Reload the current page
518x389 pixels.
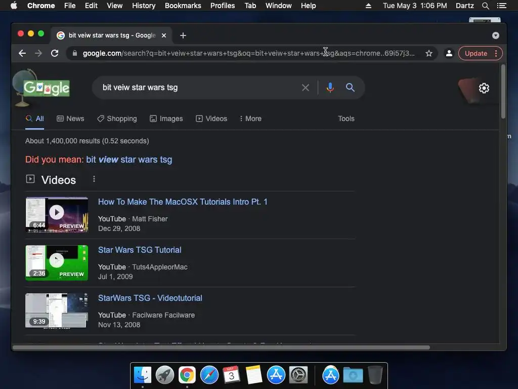[x=55, y=53]
